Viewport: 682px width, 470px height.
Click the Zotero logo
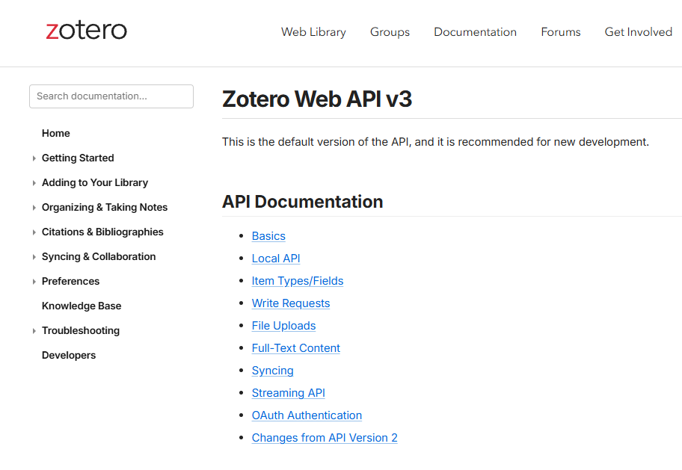pos(86,31)
